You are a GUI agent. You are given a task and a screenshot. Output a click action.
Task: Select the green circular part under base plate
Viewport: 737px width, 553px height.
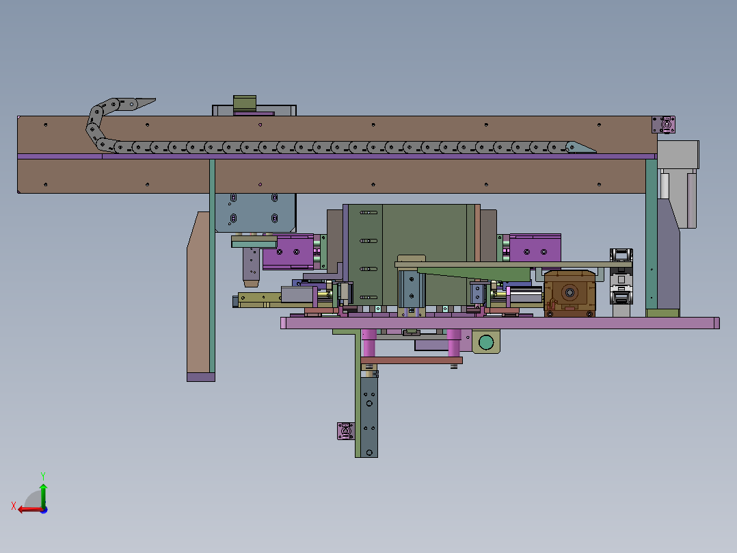486,342
